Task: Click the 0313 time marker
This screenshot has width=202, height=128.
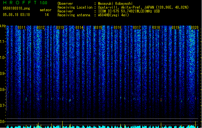Action: coord(60,28)
